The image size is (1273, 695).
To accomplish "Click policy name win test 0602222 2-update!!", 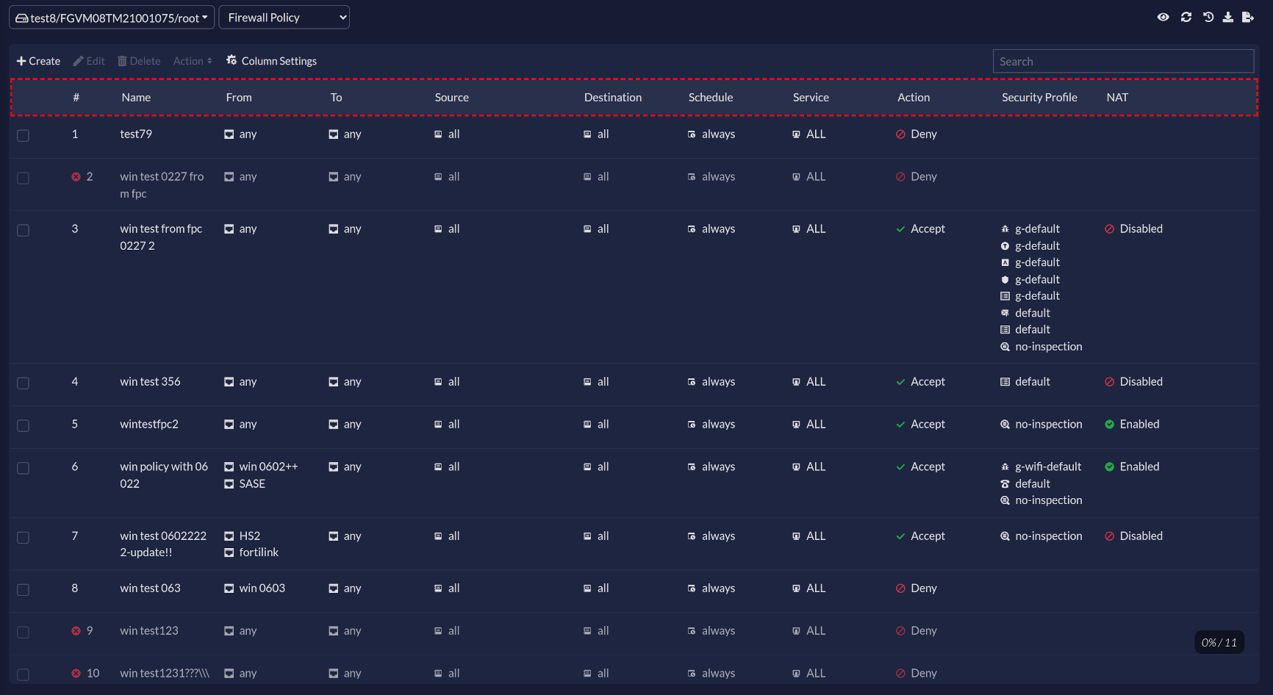I will coord(163,544).
